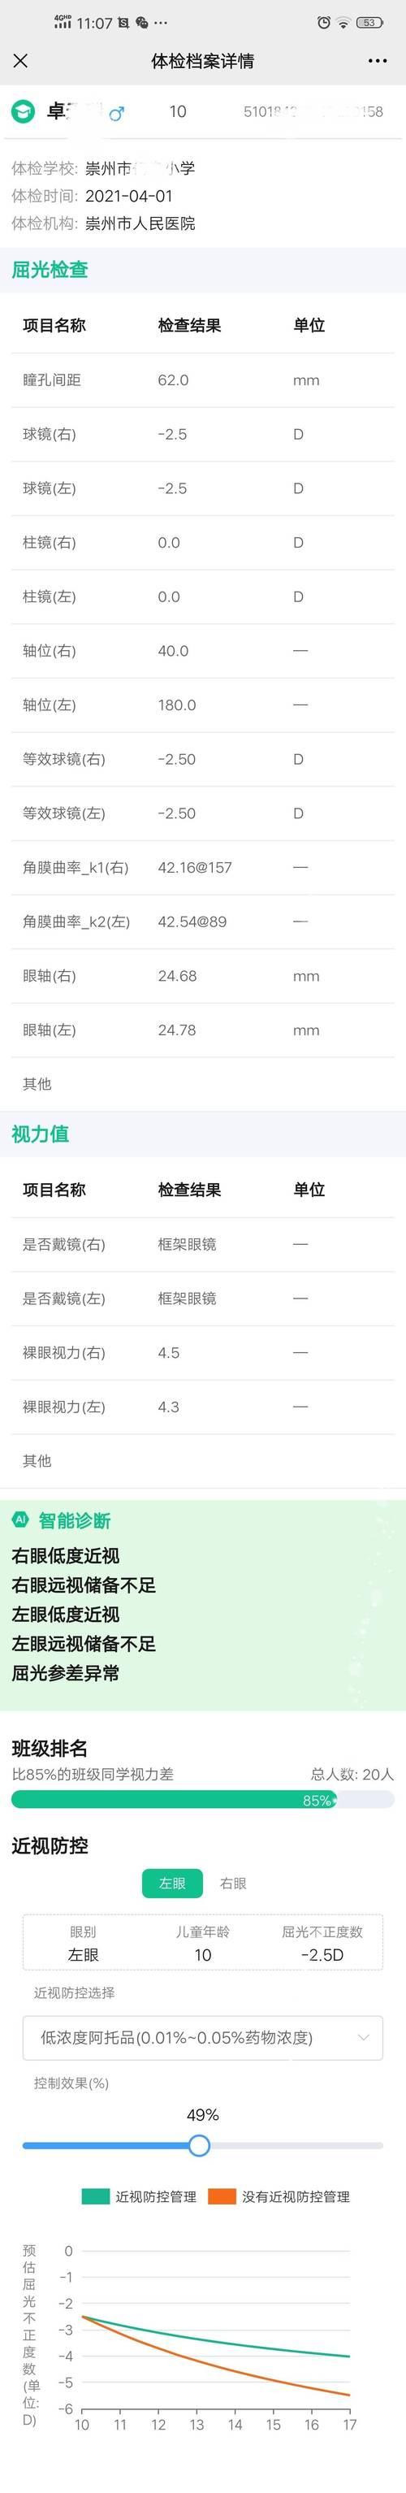This screenshot has width=406, height=2493.
Task: Open the 低浓度阿托品 prevention dropdown
Action: (x=203, y=2036)
